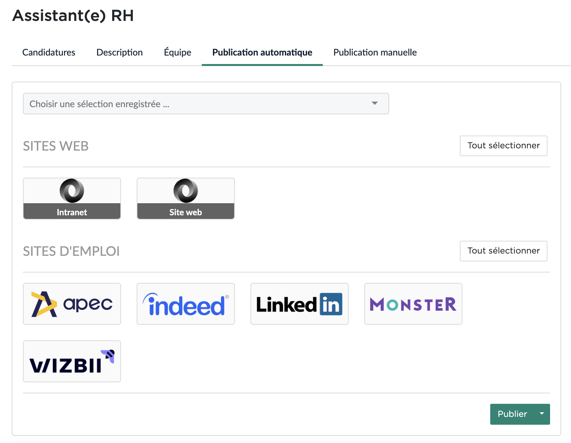Click the LinkedIn blue 'in' square
Screen dimensions: 571x443
pyautogui.click(x=331, y=304)
